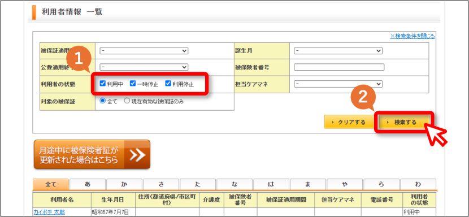Open the カイポチ 太郎 user link
The height and width of the screenshot is (217, 469).
click(x=49, y=212)
